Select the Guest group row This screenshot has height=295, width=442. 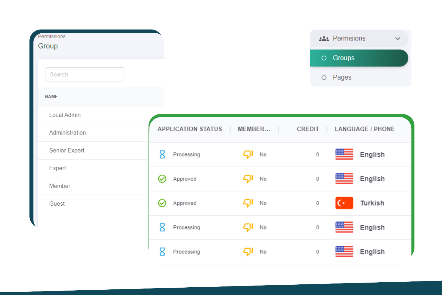[94, 204]
